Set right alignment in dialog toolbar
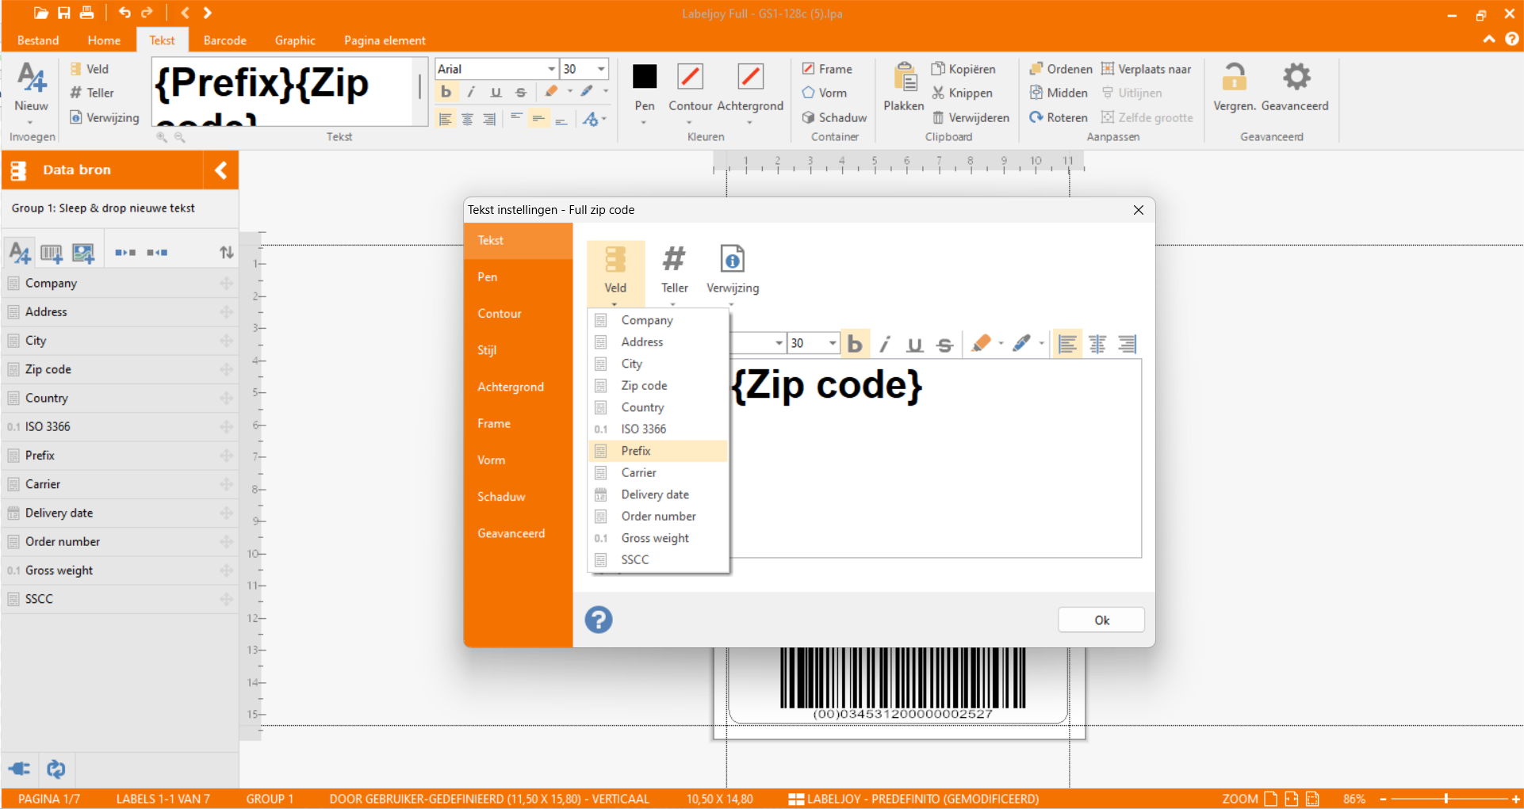The width and height of the screenshot is (1524, 809). [x=1127, y=344]
